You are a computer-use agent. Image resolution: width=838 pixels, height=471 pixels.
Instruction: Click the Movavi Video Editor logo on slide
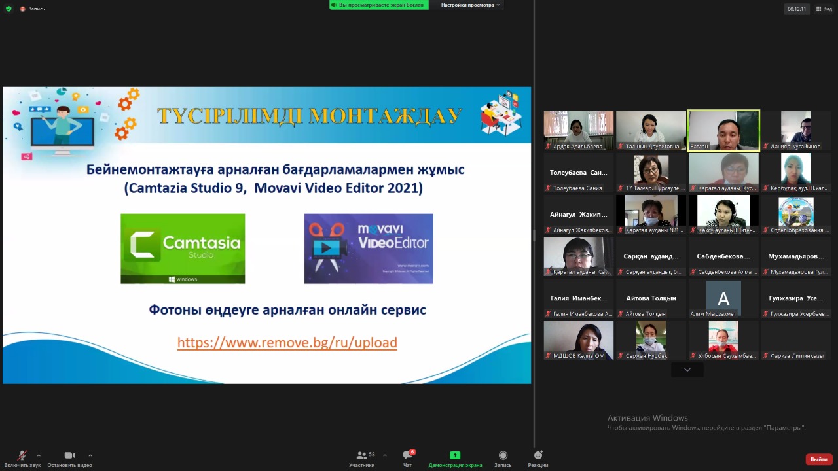[x=369, y=249]
